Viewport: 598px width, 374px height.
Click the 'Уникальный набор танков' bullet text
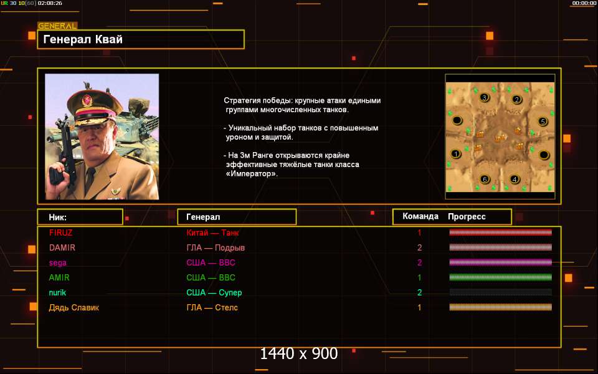pyautogui.click(x=301, y=132)
